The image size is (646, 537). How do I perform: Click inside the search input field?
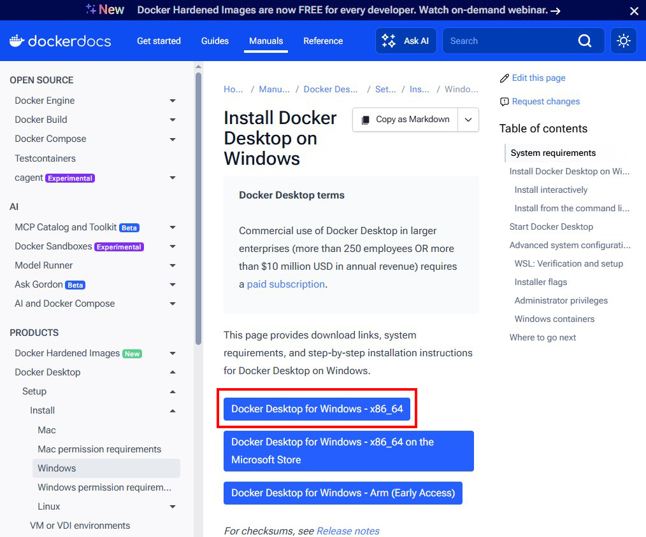pos(510,41)
